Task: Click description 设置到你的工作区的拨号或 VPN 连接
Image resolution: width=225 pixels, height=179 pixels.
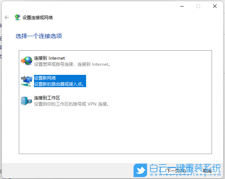Action: (72, 104)
